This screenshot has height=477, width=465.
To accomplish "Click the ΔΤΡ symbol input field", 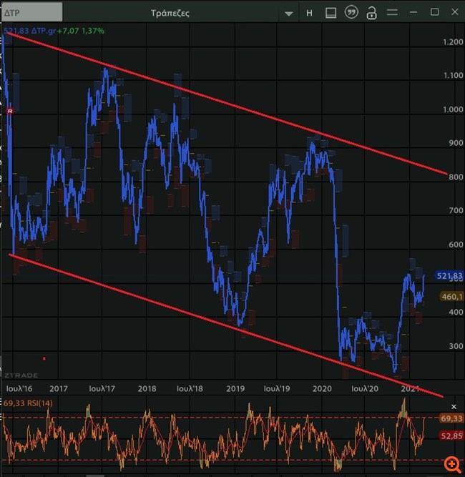I will pyautogui.click(x=32, y=13).
